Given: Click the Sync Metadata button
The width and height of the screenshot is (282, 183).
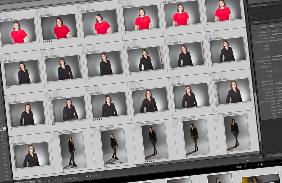Looking at the screenshot, I should click(274, 156).
